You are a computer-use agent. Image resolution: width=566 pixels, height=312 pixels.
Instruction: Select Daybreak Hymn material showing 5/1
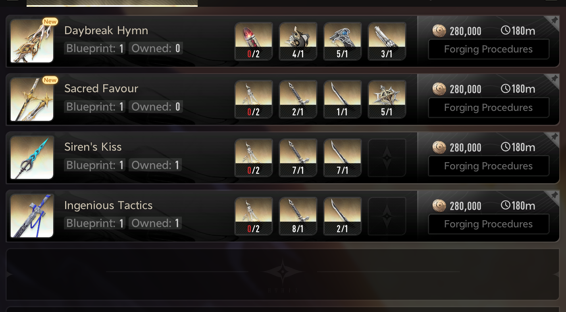[343, 41]
